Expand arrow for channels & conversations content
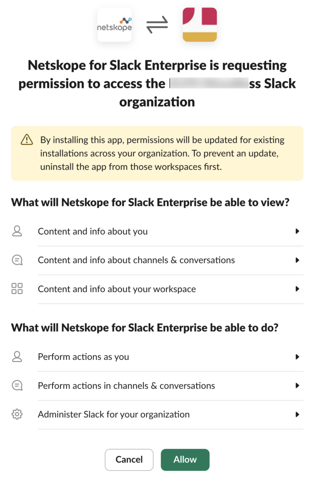This screenshot has height=480, width=318. (297, 260)
